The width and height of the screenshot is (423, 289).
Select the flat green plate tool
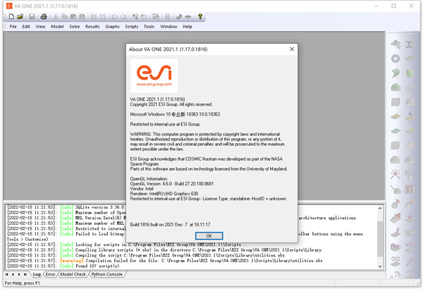(410, 59)
